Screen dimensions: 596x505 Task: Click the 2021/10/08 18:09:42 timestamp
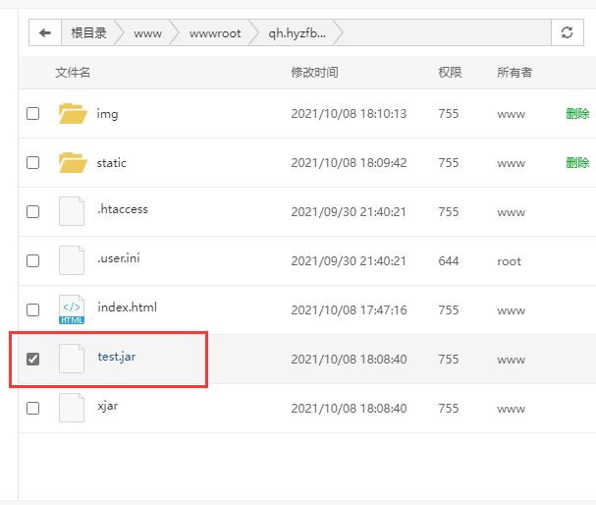[x=349, y=163]
